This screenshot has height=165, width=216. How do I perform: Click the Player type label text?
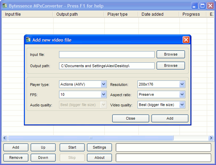40,85
